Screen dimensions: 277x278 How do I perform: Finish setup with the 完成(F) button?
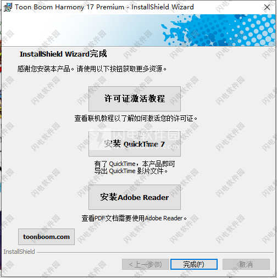[194, 264]
